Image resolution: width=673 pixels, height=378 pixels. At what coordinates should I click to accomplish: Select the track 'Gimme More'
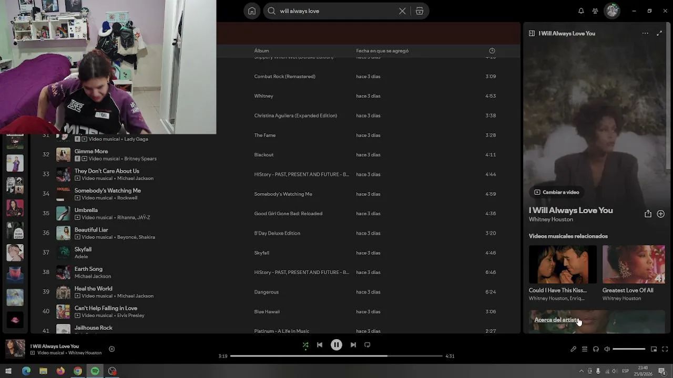(x=91, y=151)
